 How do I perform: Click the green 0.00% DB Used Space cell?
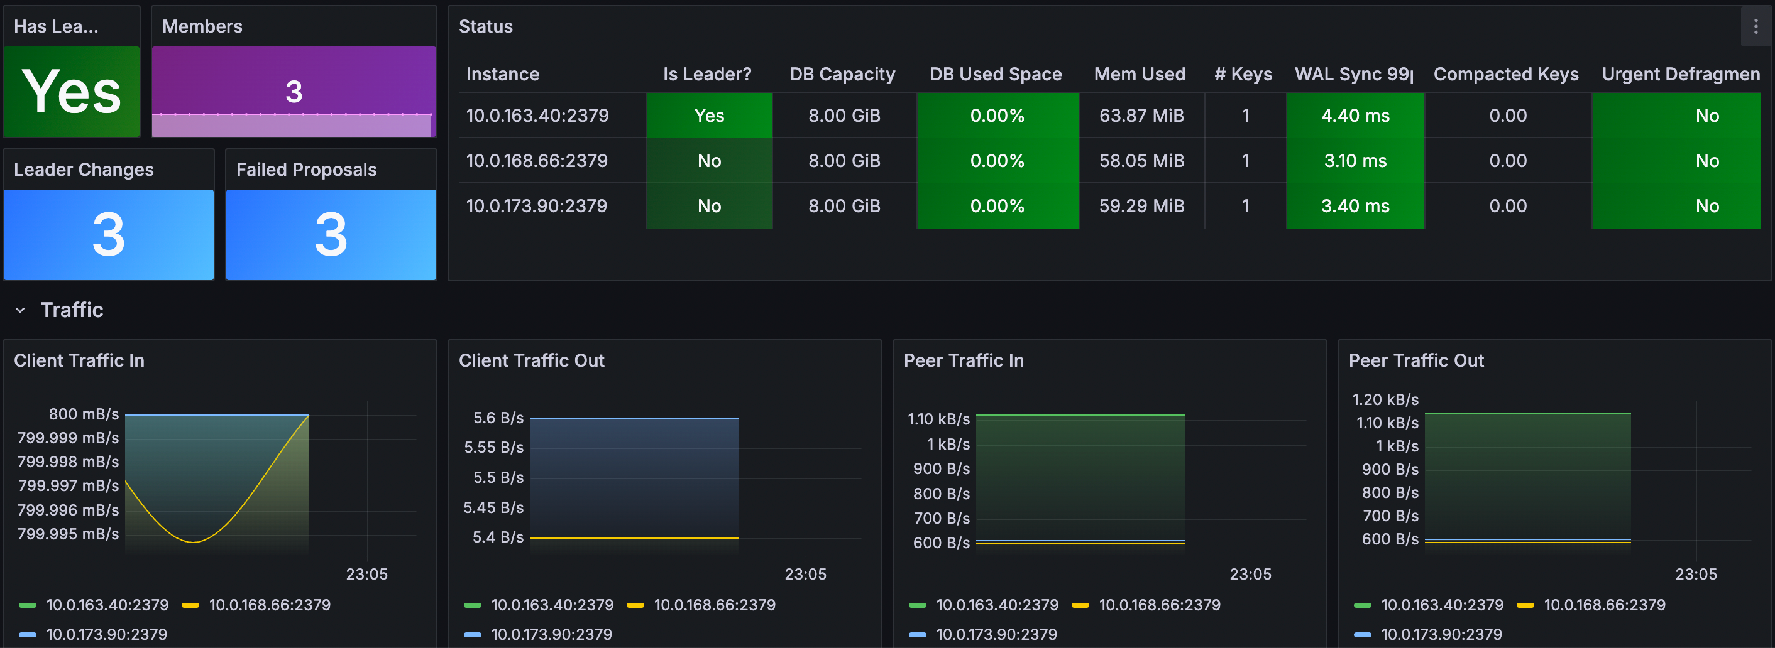[997, 115]
